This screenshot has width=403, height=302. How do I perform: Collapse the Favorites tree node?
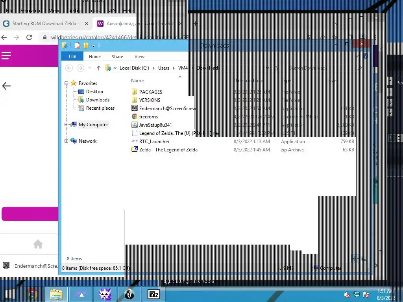point(66,83)
